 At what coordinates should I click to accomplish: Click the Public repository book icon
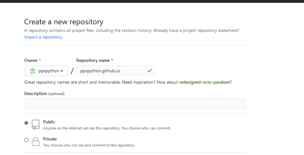point(36,125)
